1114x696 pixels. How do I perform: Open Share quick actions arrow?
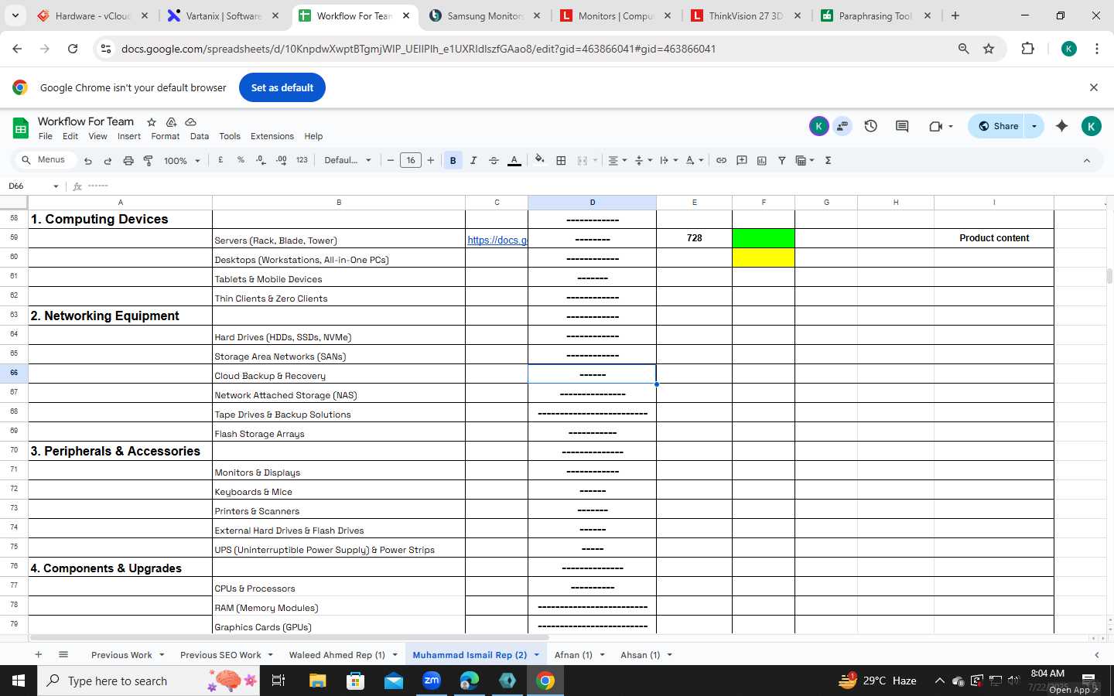coord(1034,126)
